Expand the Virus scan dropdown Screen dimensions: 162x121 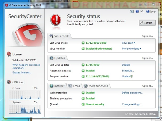pos(129,43)
